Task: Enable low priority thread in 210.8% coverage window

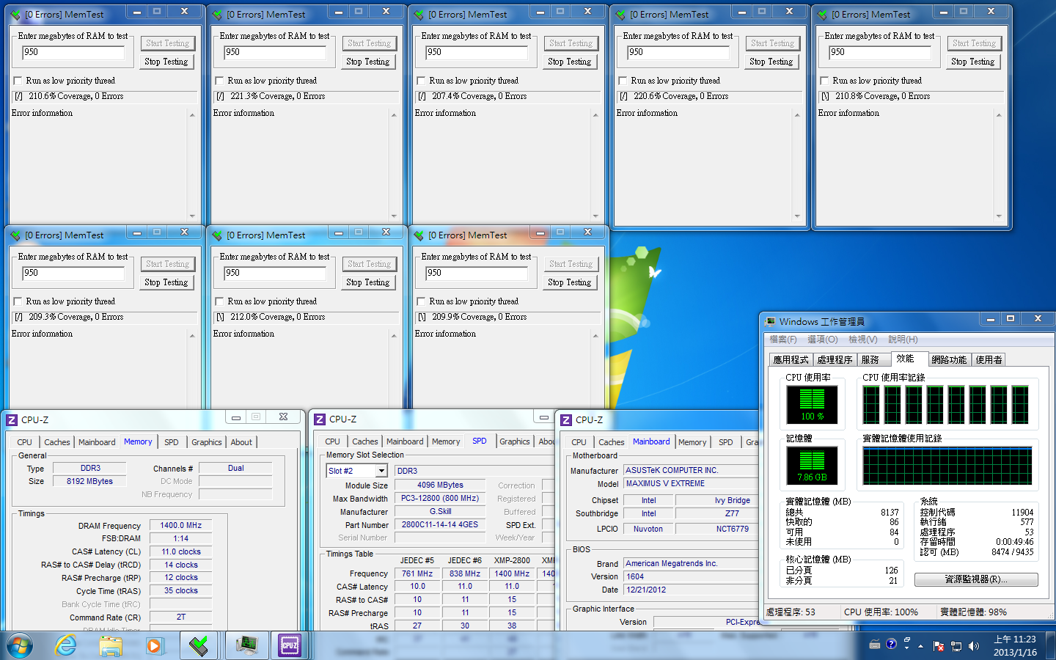Action: click(x=824, y=81)
